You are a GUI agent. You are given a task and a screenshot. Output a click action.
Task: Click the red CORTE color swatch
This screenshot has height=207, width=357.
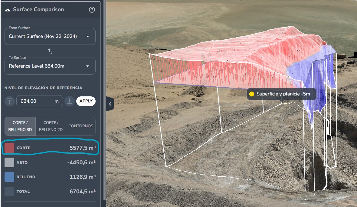(9, 148)
